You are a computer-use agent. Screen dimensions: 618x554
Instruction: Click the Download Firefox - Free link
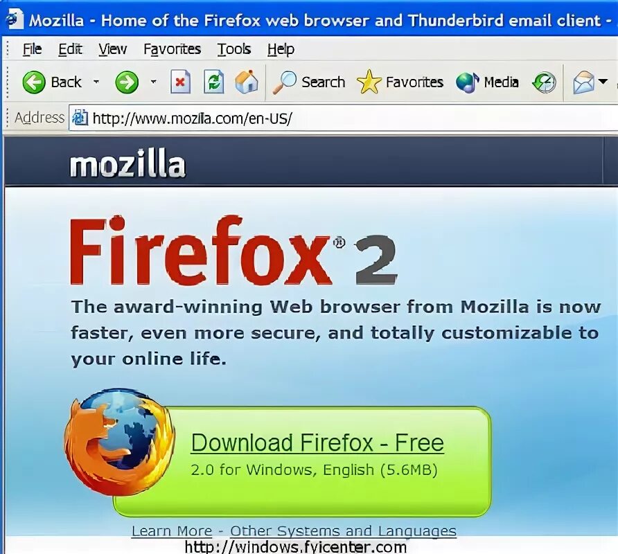point(318,443)
